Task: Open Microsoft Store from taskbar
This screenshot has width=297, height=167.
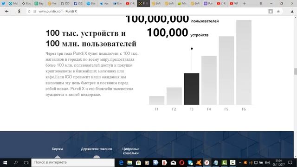Action: pos(138,162)
